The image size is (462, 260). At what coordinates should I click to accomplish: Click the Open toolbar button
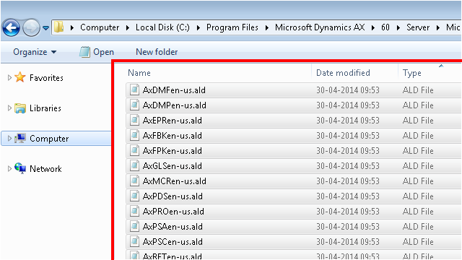point(96,52)
